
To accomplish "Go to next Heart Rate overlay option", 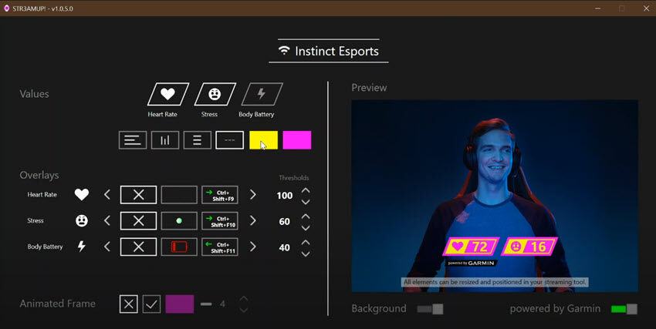I will (x=252, y=195).
